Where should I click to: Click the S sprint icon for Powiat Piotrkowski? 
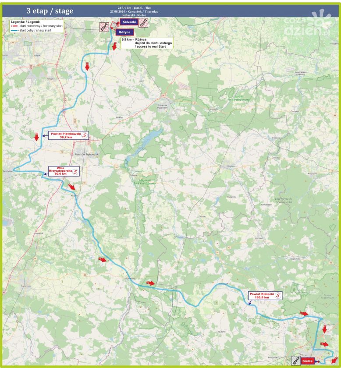(x=85, y=135)
